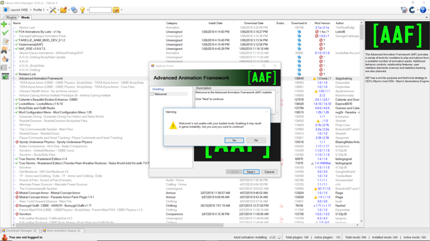The width and height of the screenshot is (430, 241).
Task: Sort by Download Date column header
Action: (x=253, y=23)
